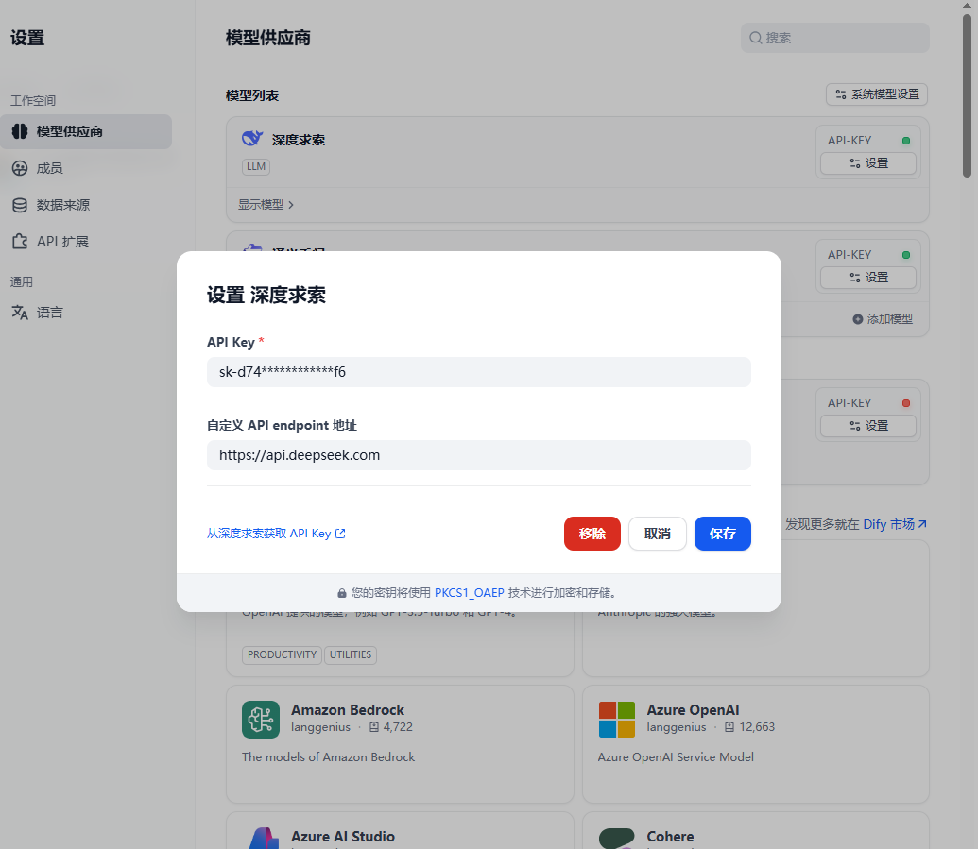Click the sliders icon in 系统模型设置
978x849 pixels.
pos(841,94)
